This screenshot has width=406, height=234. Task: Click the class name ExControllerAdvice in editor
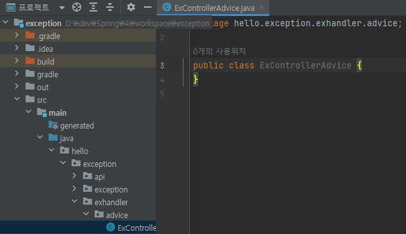305,65
